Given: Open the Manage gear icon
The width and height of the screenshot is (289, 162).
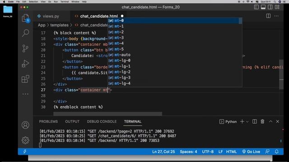Looking at the screenshot, I should tap(25, 140).
